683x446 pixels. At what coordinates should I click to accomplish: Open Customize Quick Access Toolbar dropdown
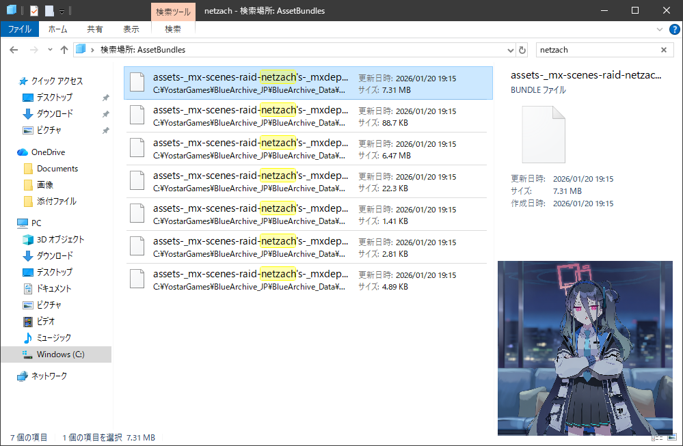(x=62, y=11)
